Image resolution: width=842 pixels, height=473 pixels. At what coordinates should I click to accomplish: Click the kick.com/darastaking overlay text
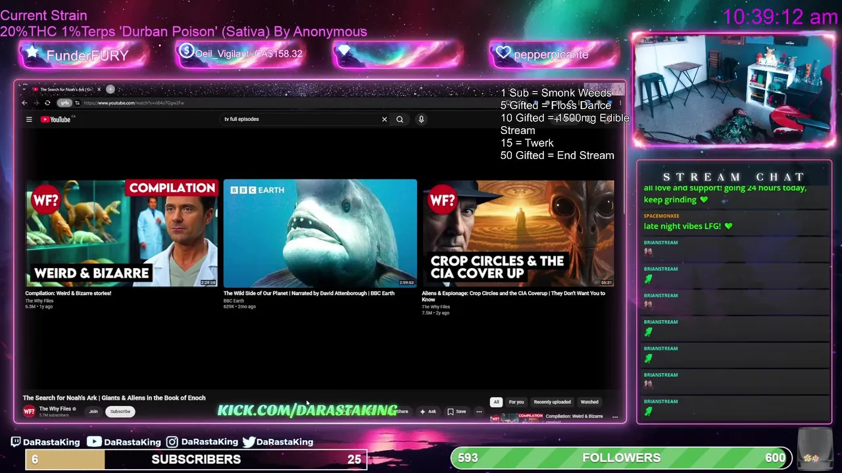(x=307, y=411)
